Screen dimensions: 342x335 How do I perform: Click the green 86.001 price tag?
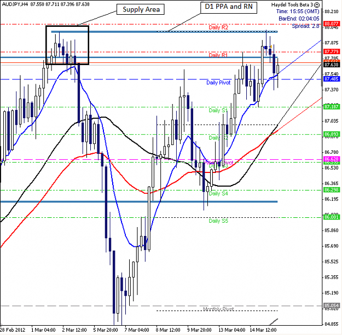[332, 217]
